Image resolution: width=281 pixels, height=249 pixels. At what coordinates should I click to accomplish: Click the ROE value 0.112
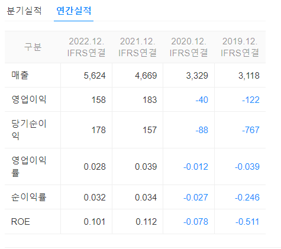pyautogui.click(x=146, y=222)
